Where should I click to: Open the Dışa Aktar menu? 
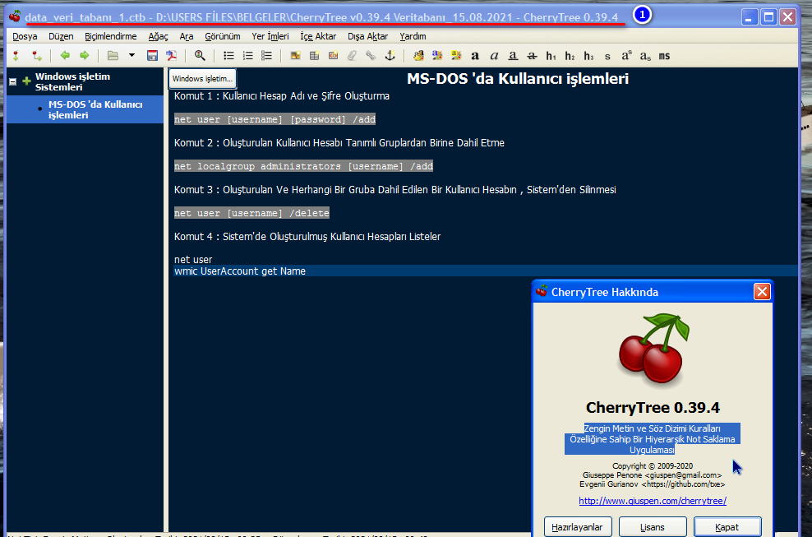coord(367,36)
